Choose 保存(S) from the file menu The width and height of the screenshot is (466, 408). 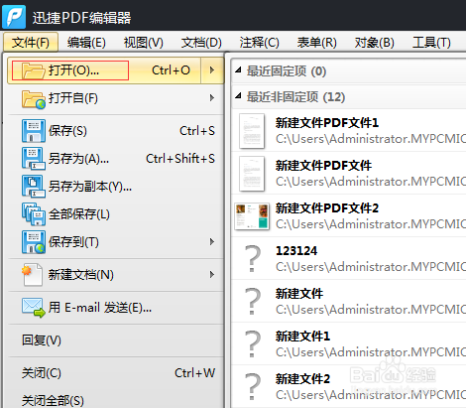(x=115, y=131)
